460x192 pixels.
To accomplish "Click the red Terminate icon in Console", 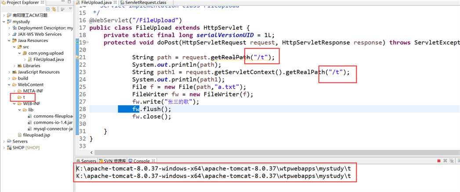I will tap(439, 161).
